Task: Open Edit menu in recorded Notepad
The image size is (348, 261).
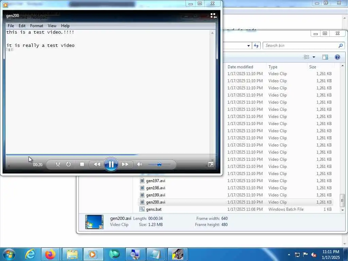Action: coord(22,26)
